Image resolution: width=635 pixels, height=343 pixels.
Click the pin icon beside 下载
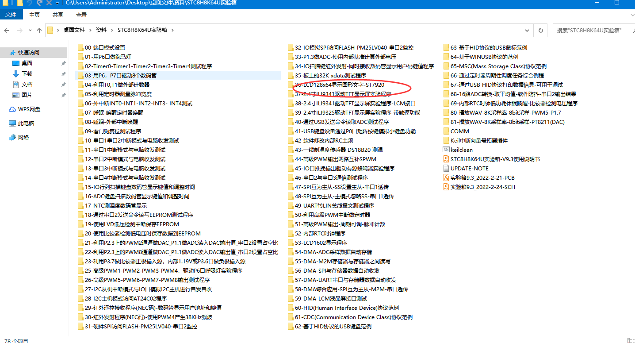[x=63, y=74]
